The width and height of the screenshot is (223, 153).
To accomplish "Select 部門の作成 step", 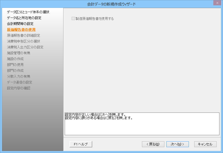I will tap(15, 71).
